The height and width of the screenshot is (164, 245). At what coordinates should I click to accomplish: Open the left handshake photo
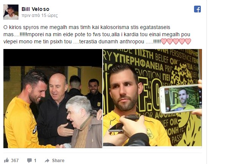pyautogui.click(x=53, y=98)
